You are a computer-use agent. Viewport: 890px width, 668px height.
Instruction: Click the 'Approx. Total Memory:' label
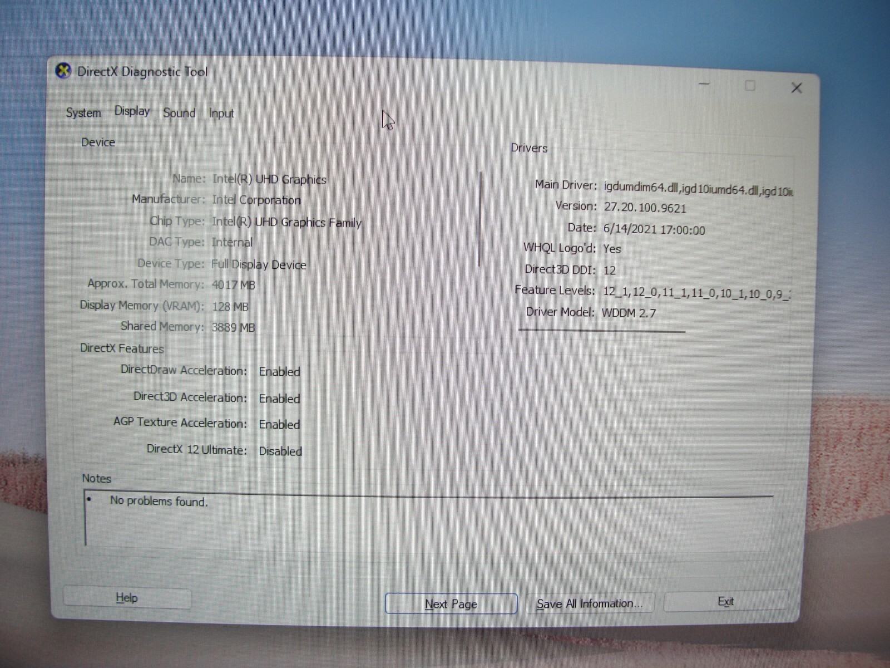(x=146, y=284)
